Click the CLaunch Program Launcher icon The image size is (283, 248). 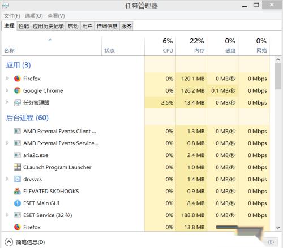click(x=18, y=167)
